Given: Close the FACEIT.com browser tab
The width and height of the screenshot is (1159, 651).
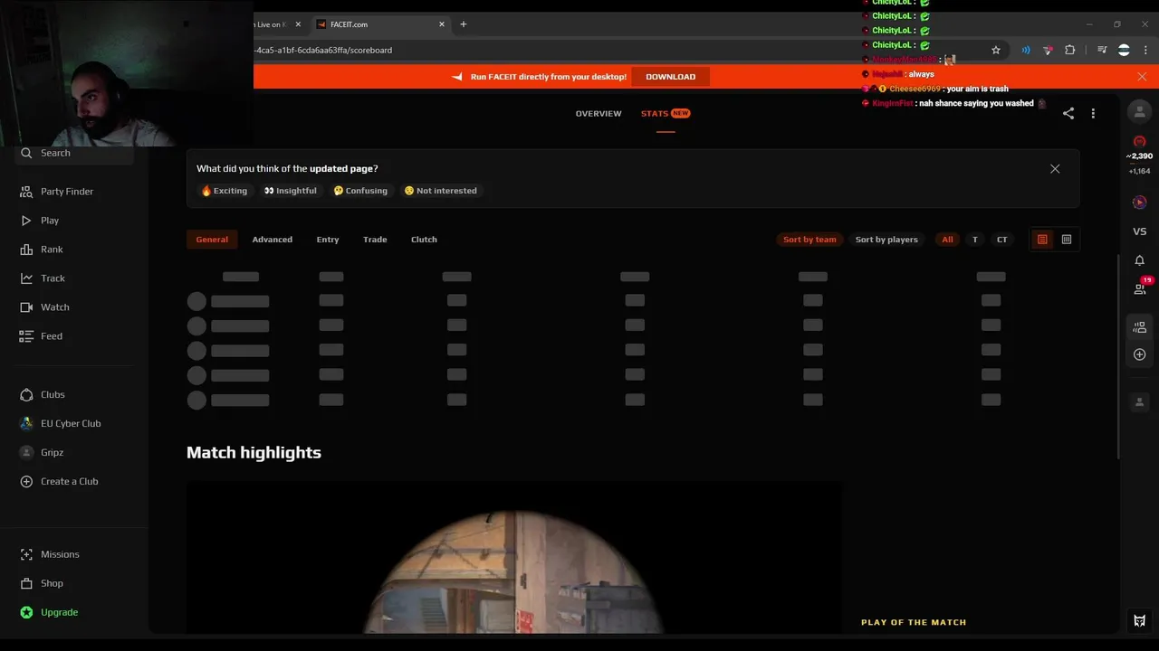Looking at the screenshot, I should [x=442, y=24].
